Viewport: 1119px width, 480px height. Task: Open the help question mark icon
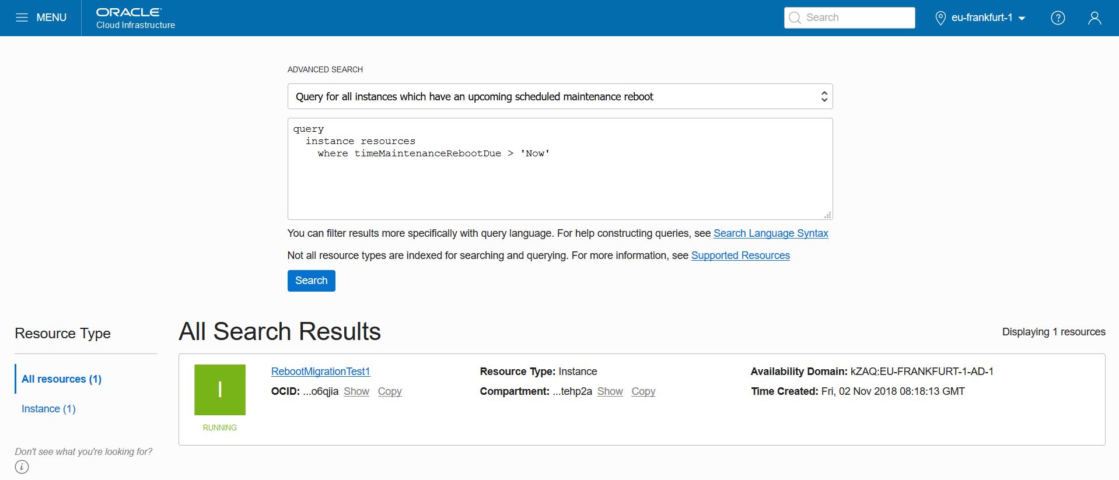[1058, 18]
